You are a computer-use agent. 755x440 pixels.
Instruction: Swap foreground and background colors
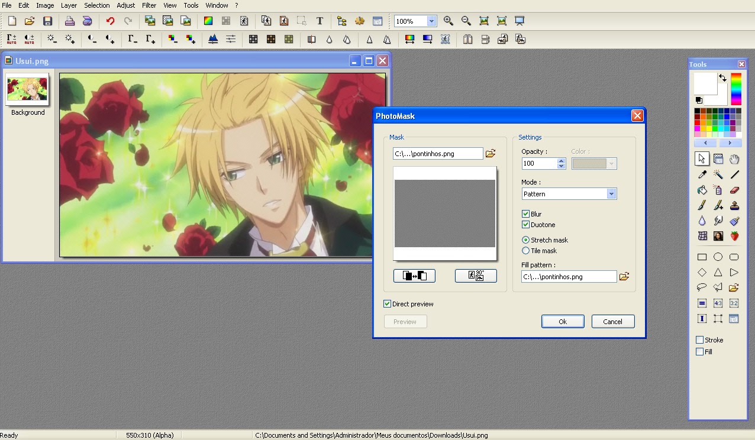tap(722, 77)
